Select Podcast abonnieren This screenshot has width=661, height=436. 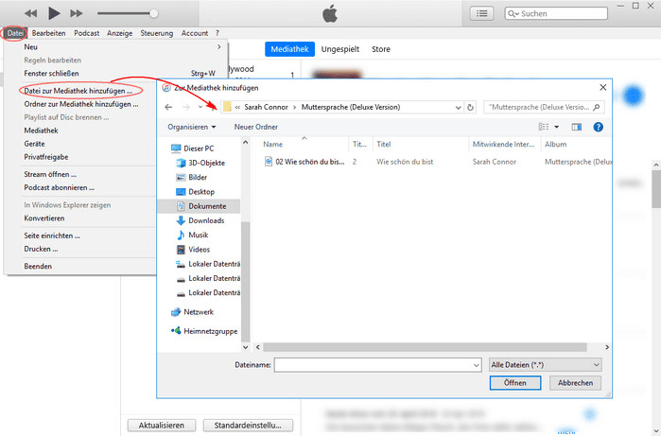coord(59,187)
